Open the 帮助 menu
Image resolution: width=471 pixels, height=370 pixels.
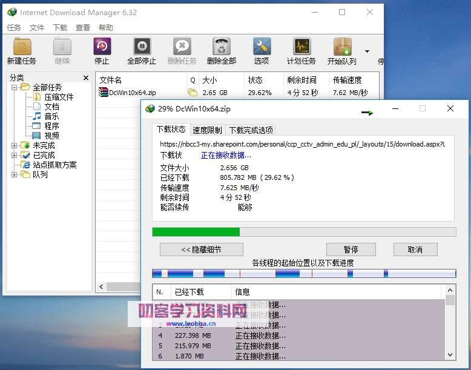coord(106,28)
